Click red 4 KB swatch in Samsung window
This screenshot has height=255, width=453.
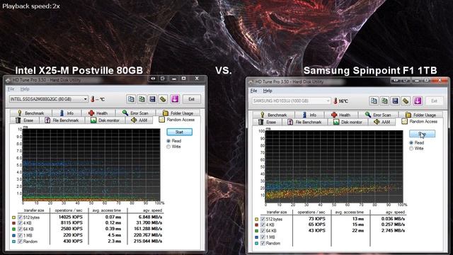pos(256,225)
